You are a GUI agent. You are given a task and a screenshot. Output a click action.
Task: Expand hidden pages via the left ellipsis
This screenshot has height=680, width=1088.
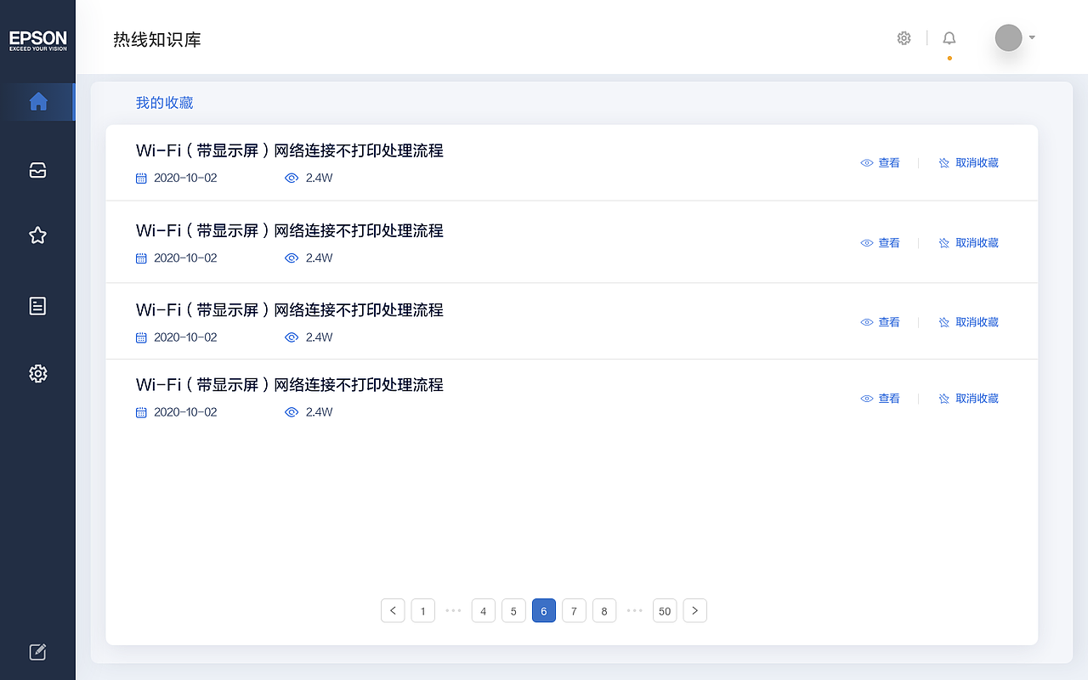(453, 610)
